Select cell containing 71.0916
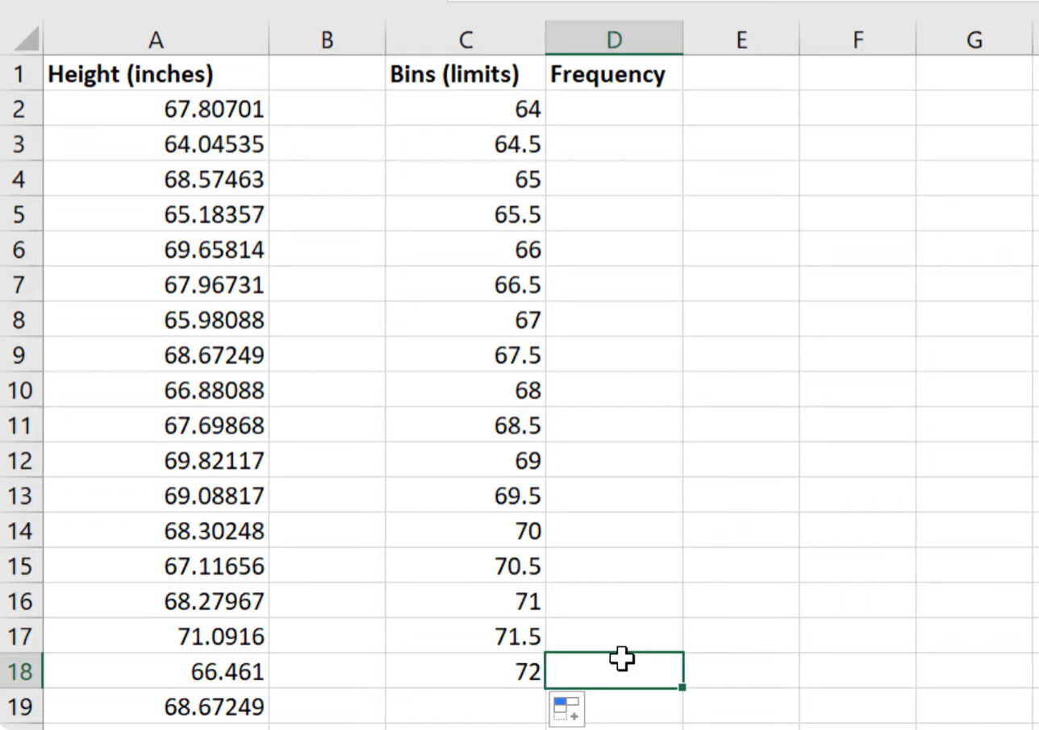The height and width of the screenshot is (730, 1039). point(156,637)
